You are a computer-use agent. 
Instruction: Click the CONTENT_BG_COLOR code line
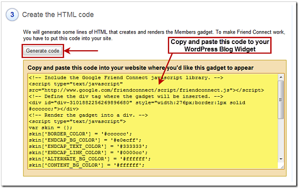point(87,165)
